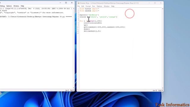The width and height of the screenshot is (190, 107).
Task: Click the copyright/credits info line in Shell
Action: pyautogui.click(x=32, y=12)
